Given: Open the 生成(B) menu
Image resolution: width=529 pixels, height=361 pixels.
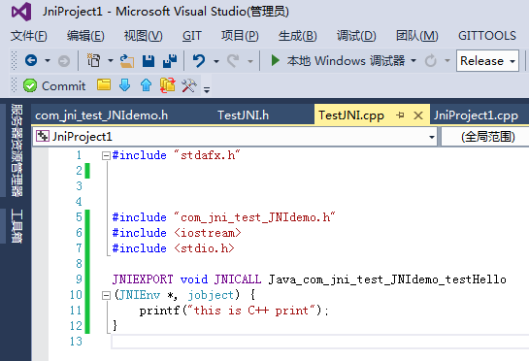Looking at the screenshot, I should (298, 36).
